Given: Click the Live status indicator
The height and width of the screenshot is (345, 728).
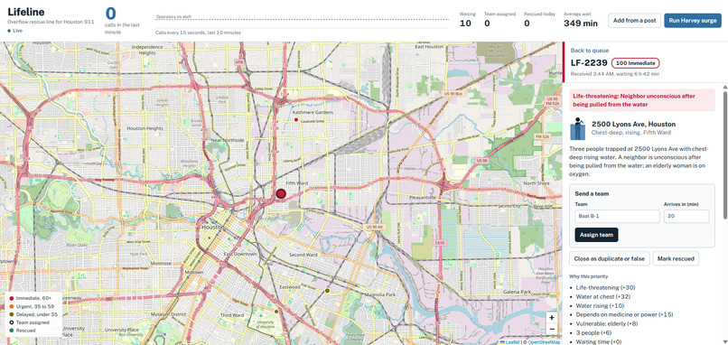Looking at the screenshot, I should click(14, 31).
